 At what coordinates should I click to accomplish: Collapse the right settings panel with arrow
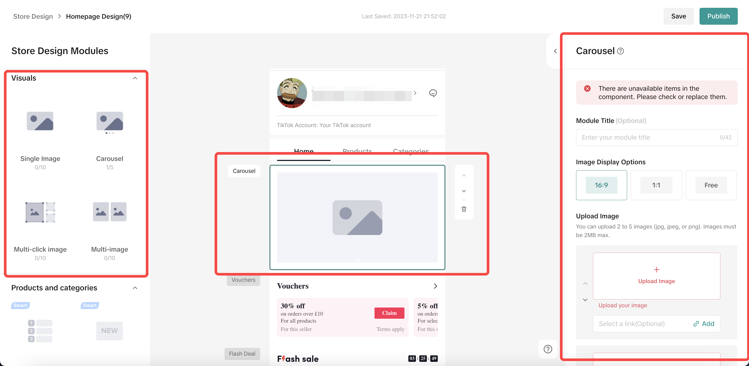point(555,51)
